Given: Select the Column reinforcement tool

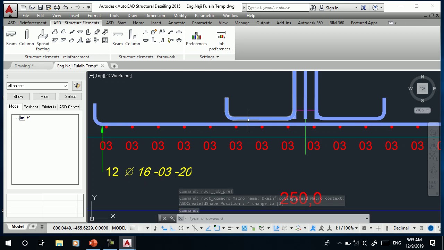Looking at the screenshot, I should [26, 38].
